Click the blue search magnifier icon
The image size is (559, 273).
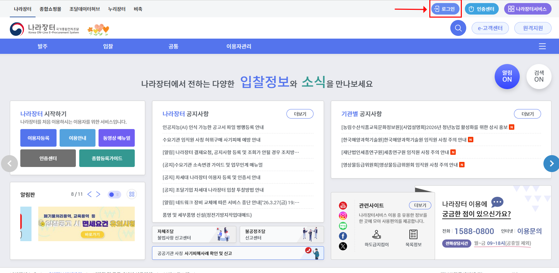click(458, 28)
